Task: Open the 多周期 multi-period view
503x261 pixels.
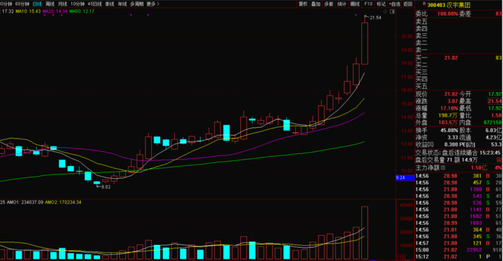Action: (137, 4)
